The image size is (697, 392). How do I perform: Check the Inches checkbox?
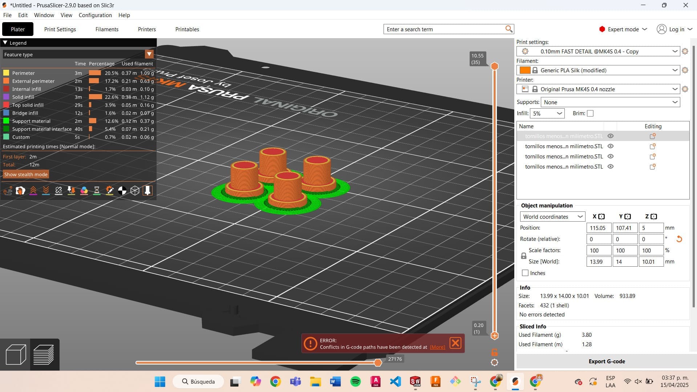[x=525, y=273]
